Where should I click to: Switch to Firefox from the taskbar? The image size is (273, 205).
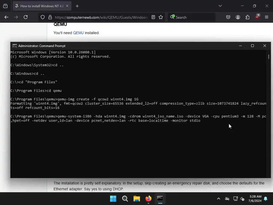click(148, 199)
